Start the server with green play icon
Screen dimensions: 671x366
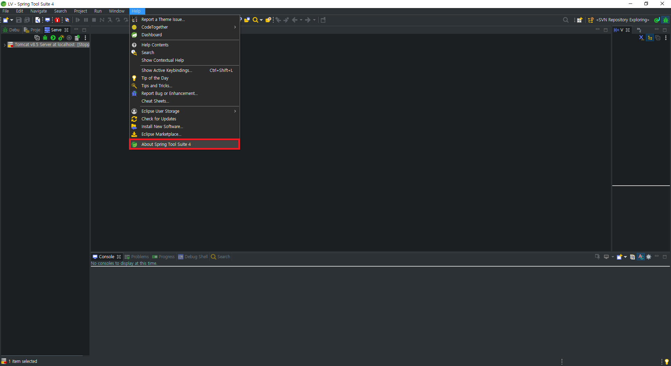pyautogui.click(x=53, y=38)
